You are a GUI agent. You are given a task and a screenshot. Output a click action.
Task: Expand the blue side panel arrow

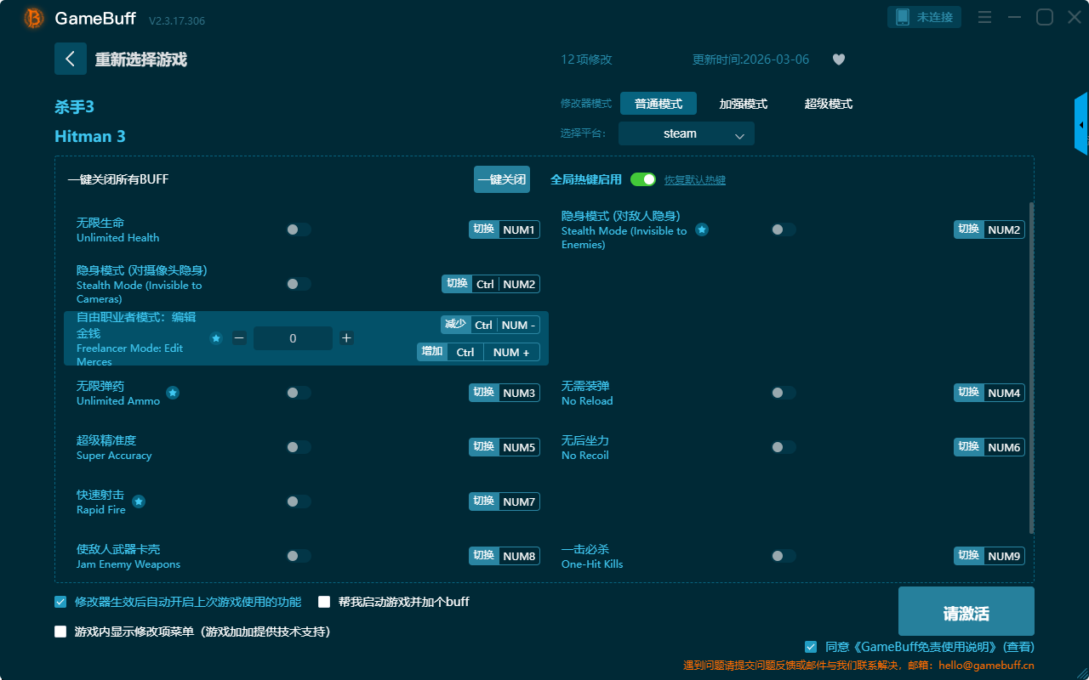tap(1080, 125)
